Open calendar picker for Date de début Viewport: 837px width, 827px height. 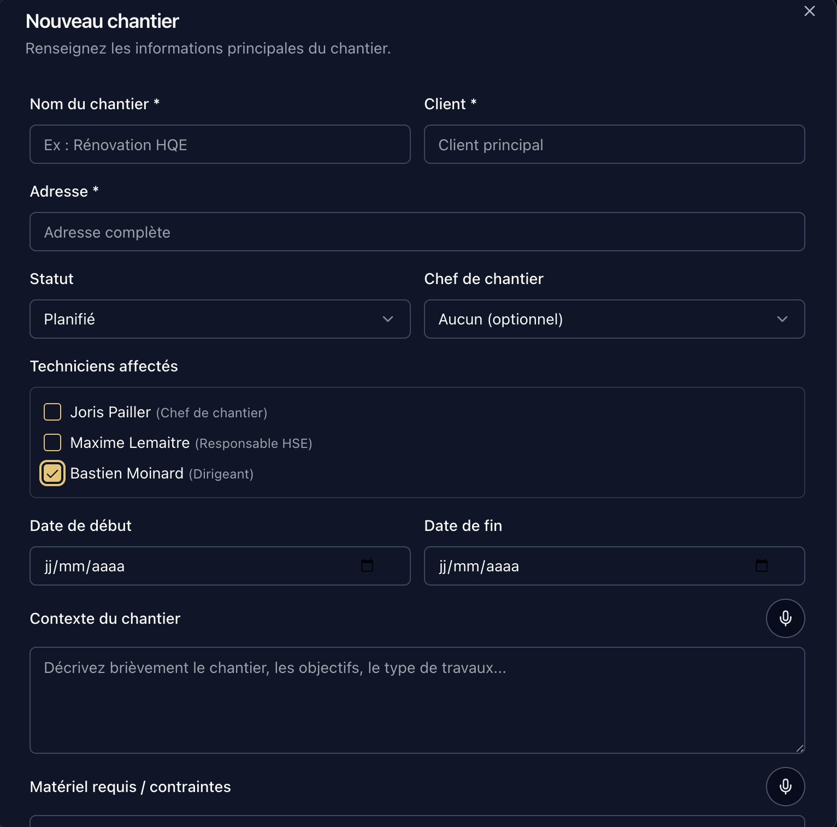(x=367, y=566)
